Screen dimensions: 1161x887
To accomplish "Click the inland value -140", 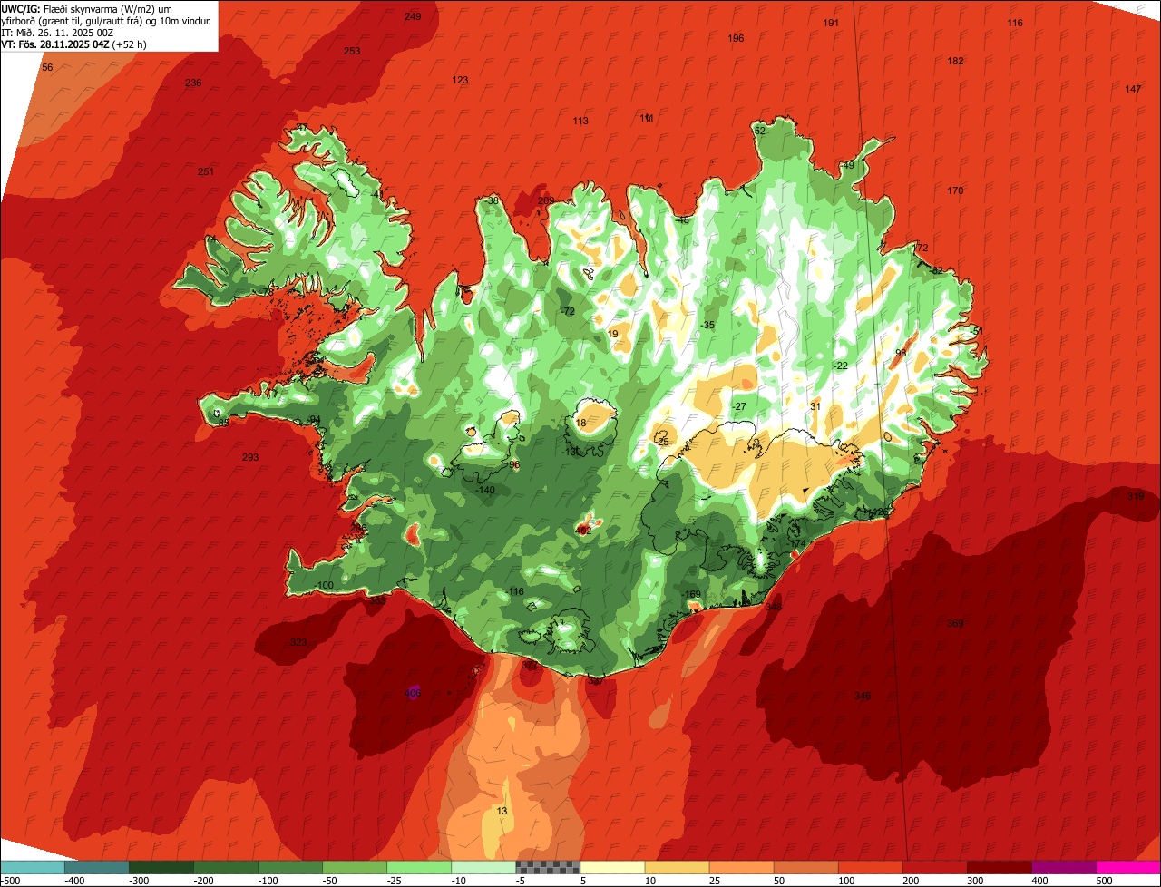I will [x=485, y=491].
